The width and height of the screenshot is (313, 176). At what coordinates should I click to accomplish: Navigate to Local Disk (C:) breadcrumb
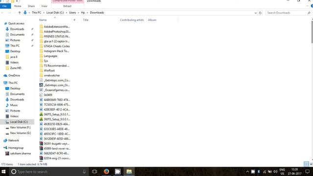(55, 13)
